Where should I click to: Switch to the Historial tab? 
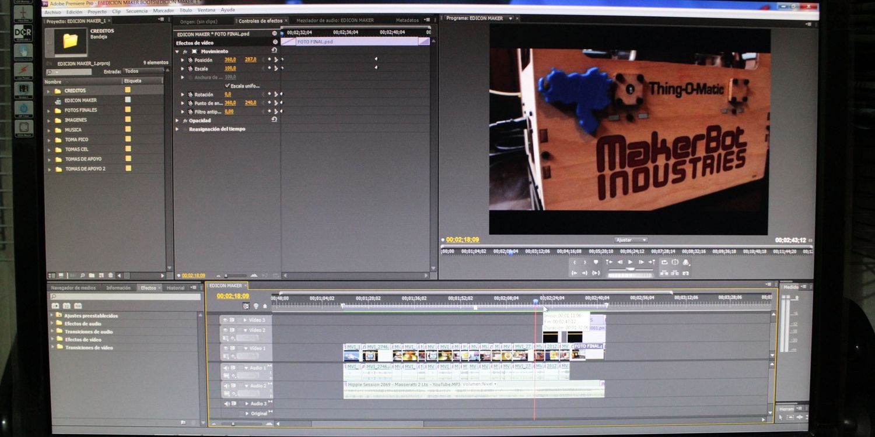tap(175, 288)
